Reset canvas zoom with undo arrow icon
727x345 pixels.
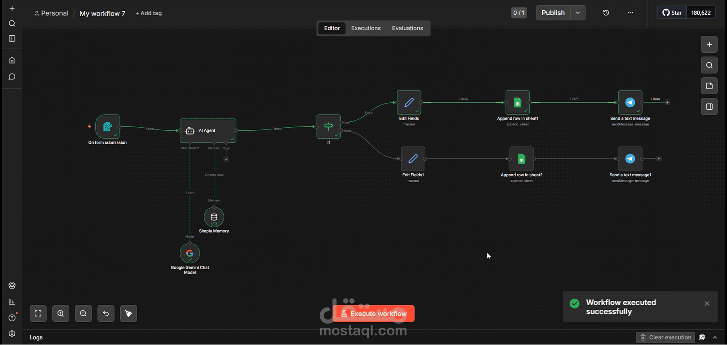(106, 313)
